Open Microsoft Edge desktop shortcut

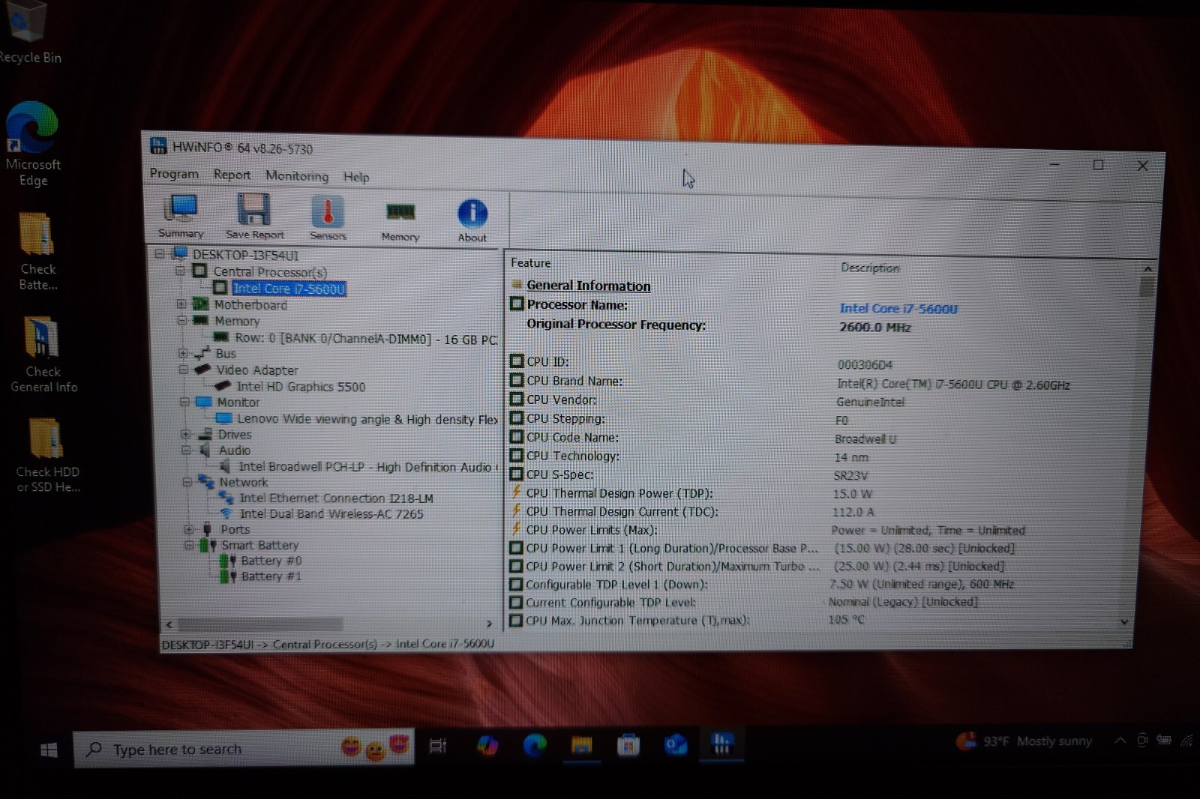[31, 144]
